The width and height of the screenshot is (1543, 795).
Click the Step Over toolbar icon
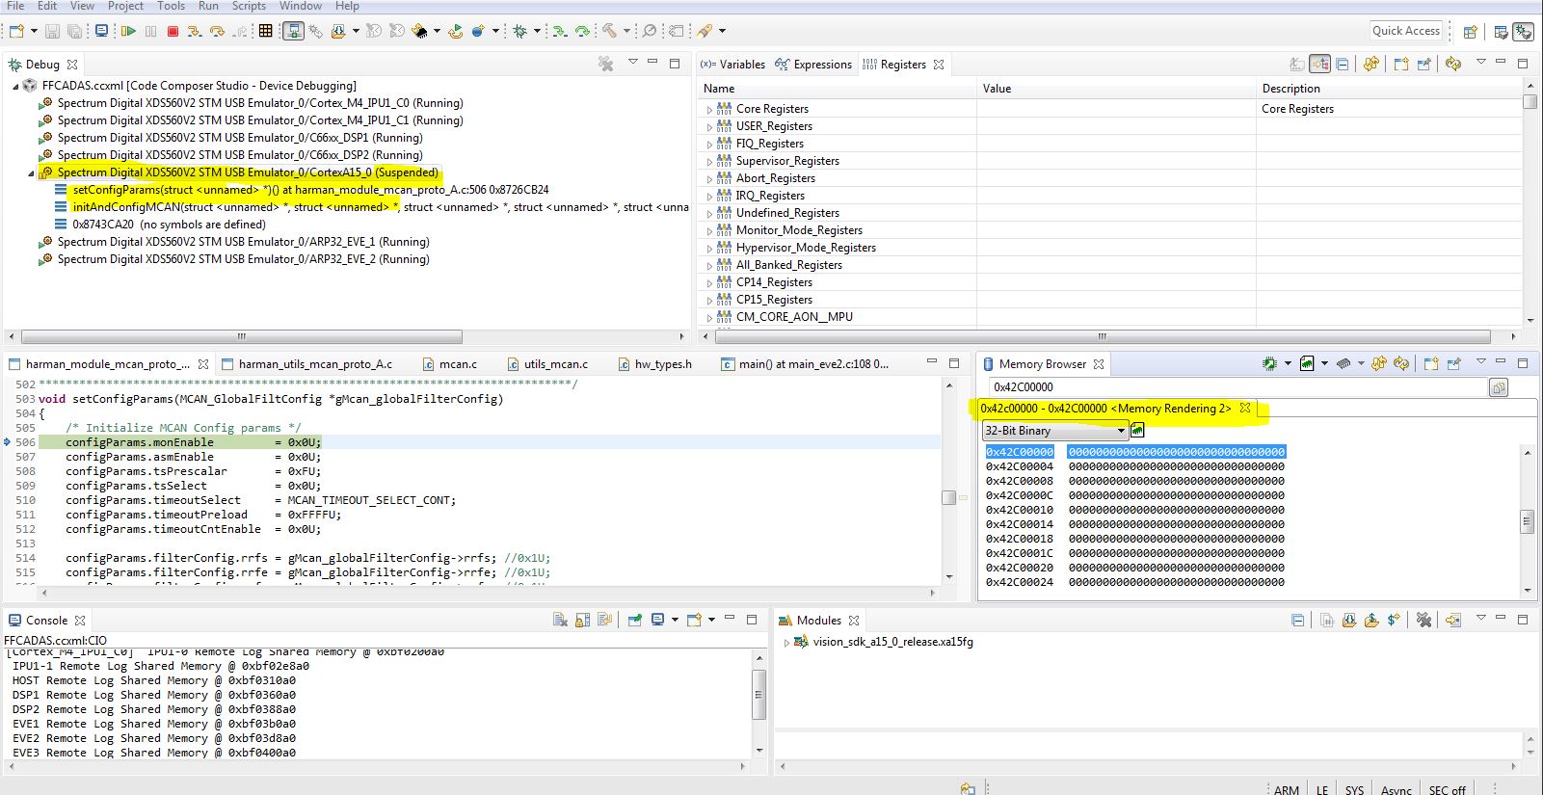click(x=217, y=31)
